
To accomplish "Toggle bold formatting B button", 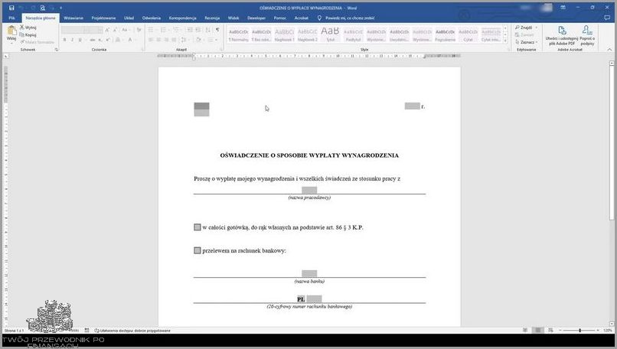I will [x=64, y=40].
